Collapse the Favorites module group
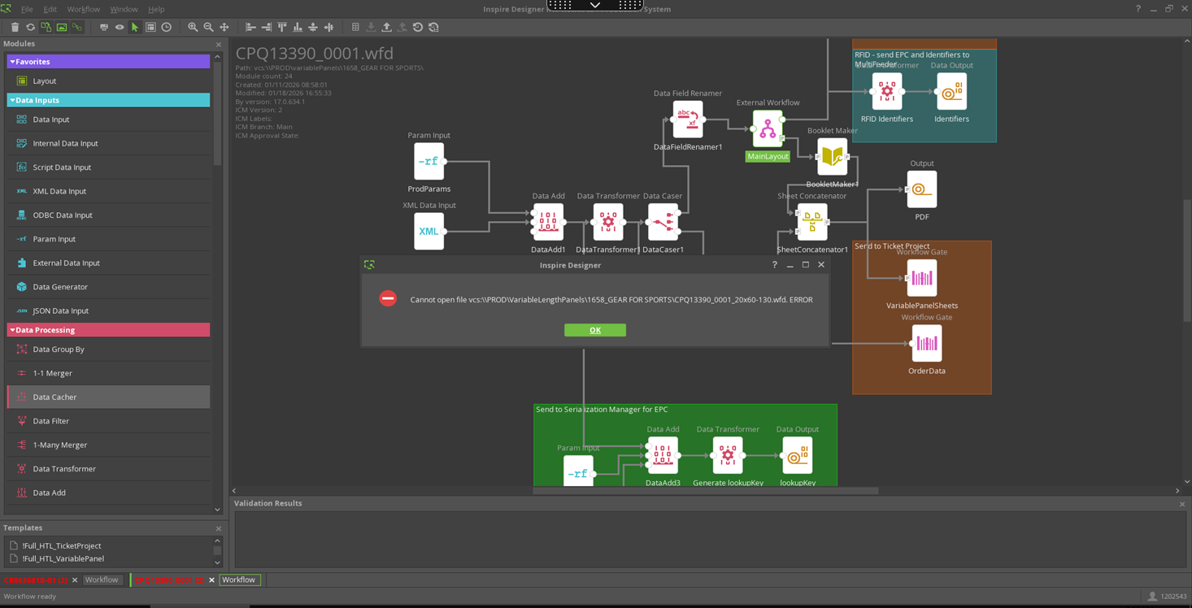 [12, 62]
